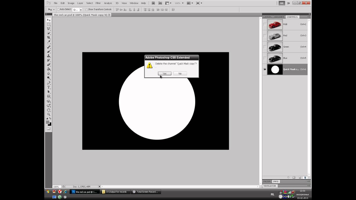Viewport: 356px width, 200px height.
Task: Toggle visibility of RGB channel
Action: [x=265, y=24]
